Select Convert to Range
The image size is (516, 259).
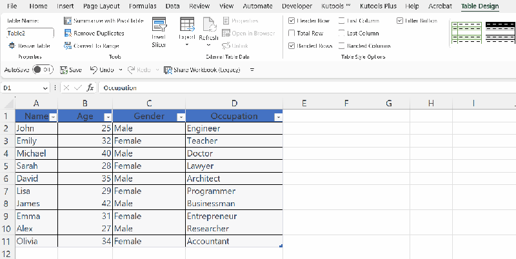tap(92, 46)
